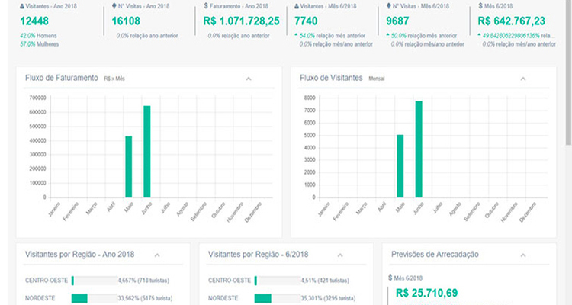Click CENTRO-OESTE label in Ano 2018 panel
Image resolution: width=572 pixels, height=305 pixels.
(47, 281)
